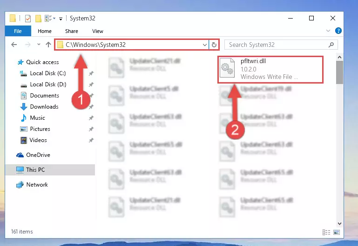Refresh the System32 folder

[214, 45]
